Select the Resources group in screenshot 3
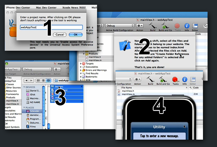Viewport: 217px width, 147px height. (x=11, y=91)
